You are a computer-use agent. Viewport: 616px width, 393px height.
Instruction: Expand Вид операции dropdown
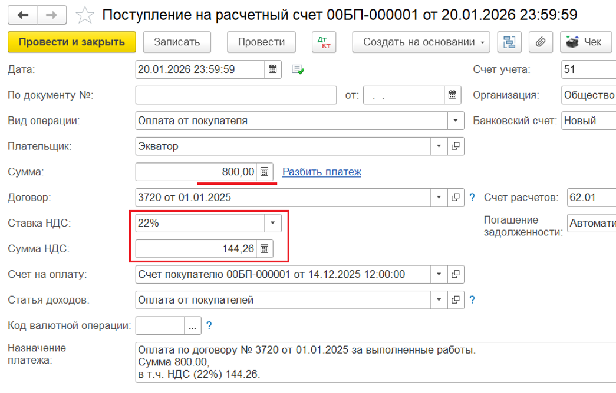click(x=456, y=121)
